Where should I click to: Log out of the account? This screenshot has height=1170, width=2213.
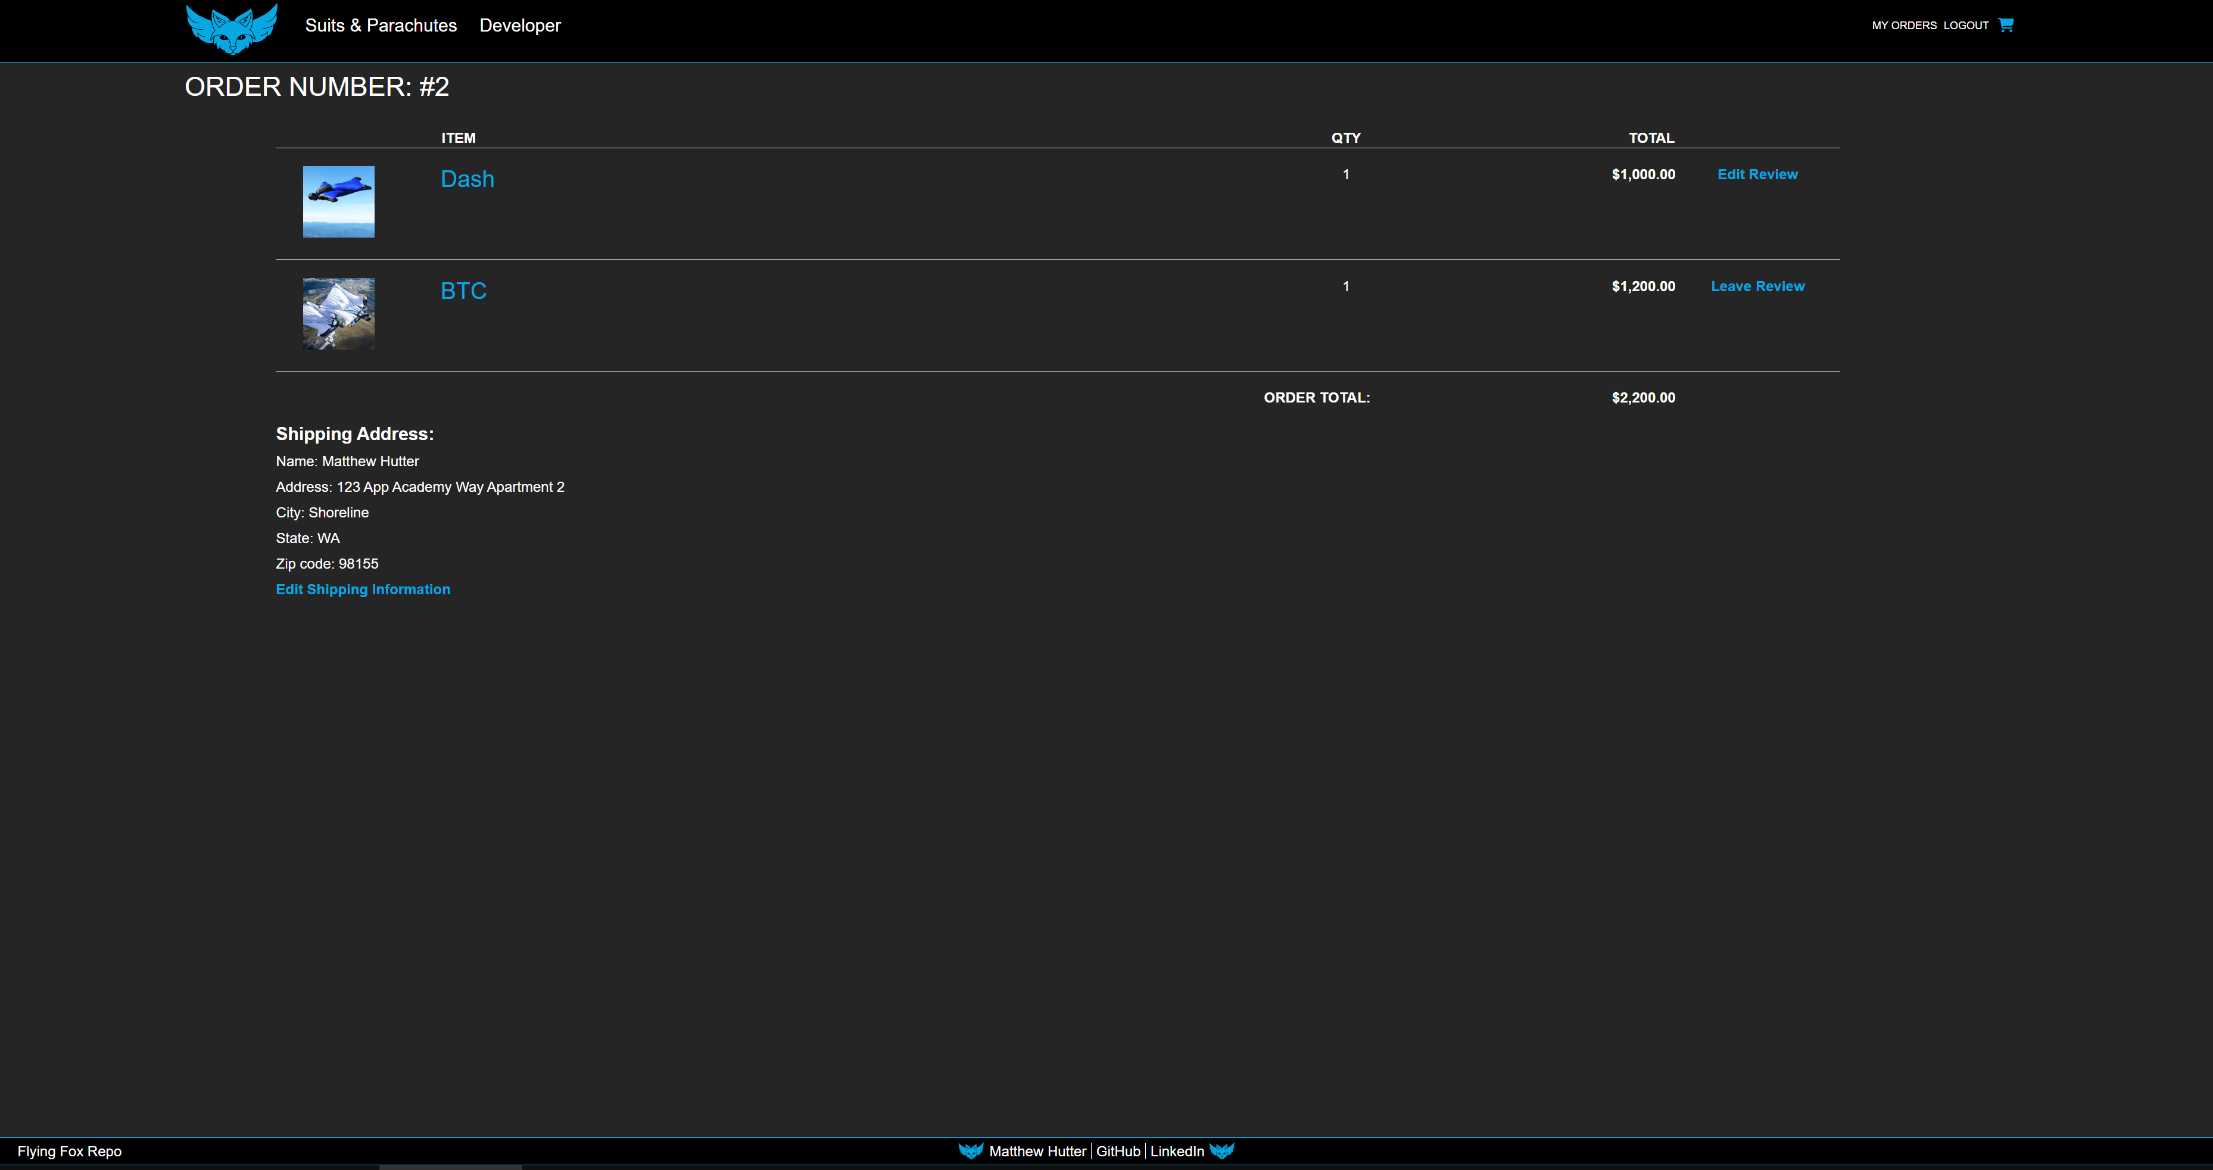point(1966,26)
